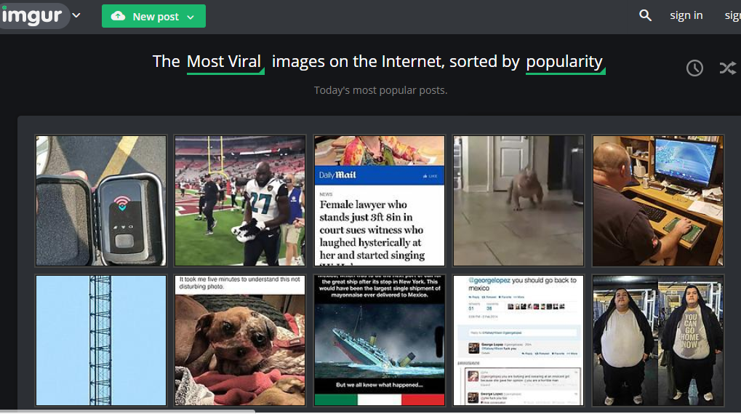Open the running dog in hallway post
The height and width of the screenshot is (414, 741).
pyautogui.click(x=518, y=201)
